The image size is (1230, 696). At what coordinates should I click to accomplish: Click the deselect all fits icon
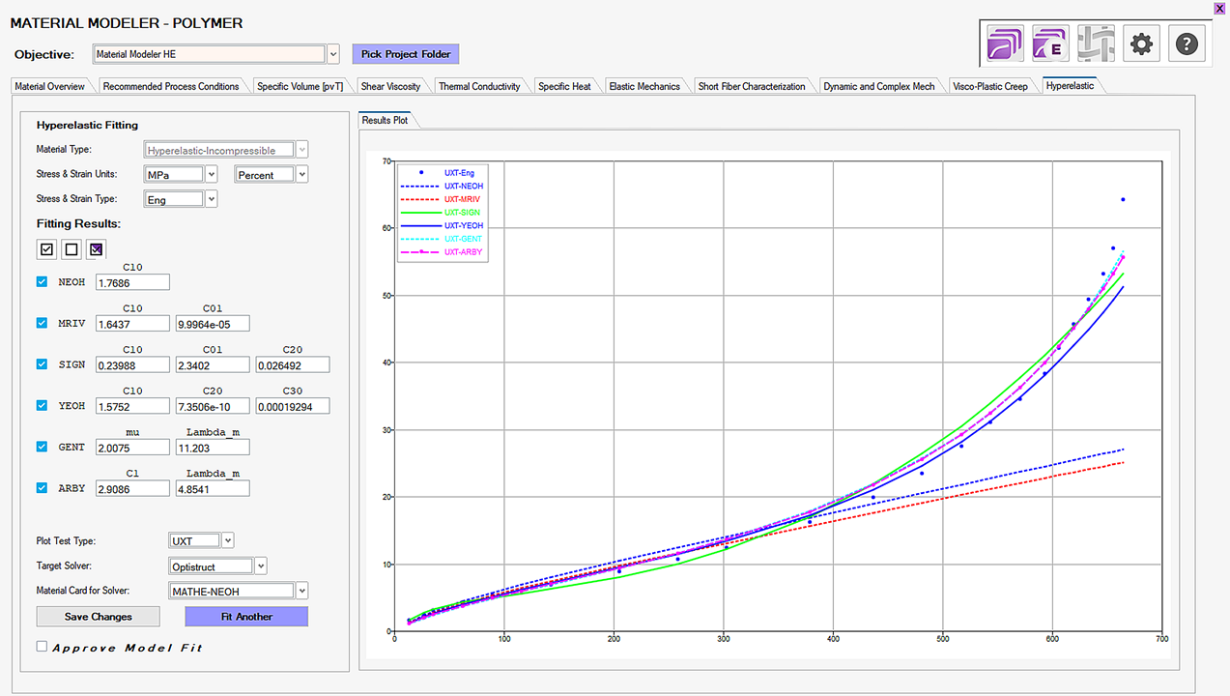click(x=71, y=250)
